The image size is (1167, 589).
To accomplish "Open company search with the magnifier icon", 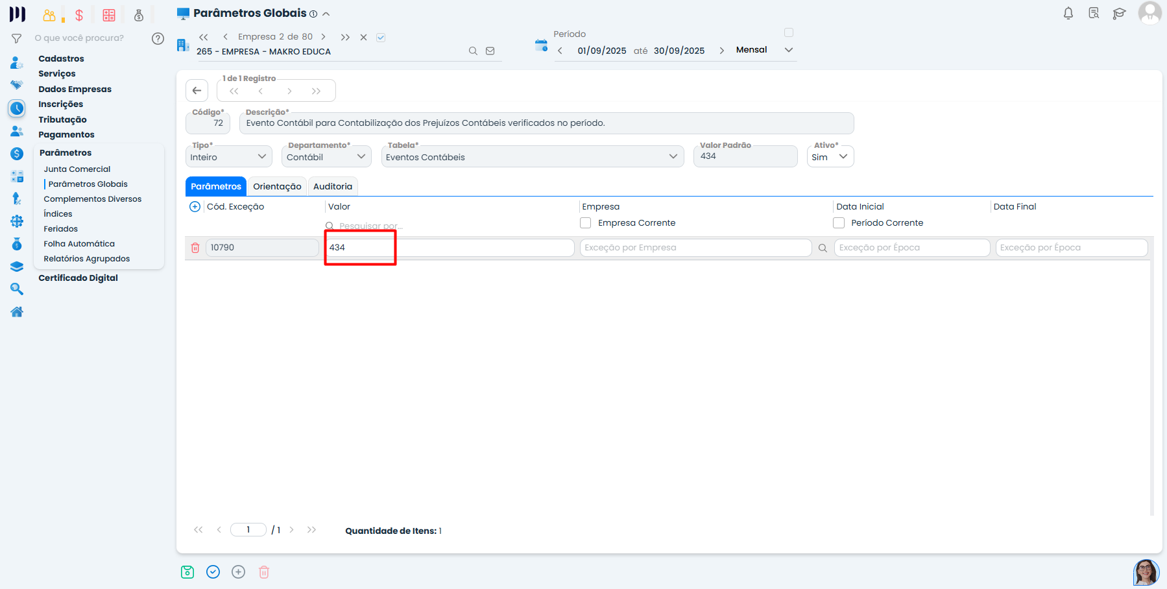I will coord(473,50).
